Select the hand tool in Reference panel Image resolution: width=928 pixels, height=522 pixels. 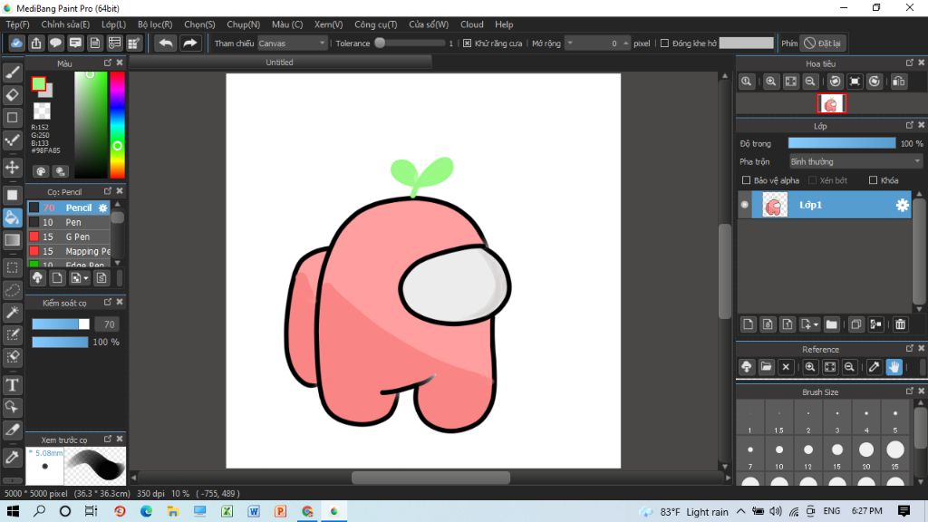tap(894, 367)
